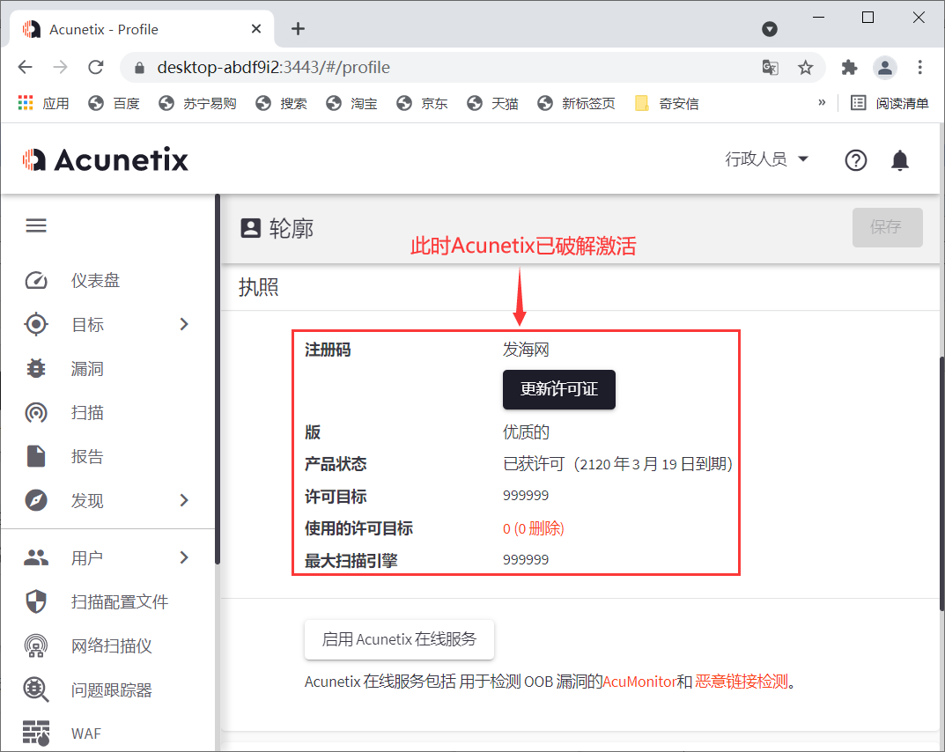Open the tab search dropdown in title bar
The width and height of the screenshot is (945, 752).
pos(770,29)
